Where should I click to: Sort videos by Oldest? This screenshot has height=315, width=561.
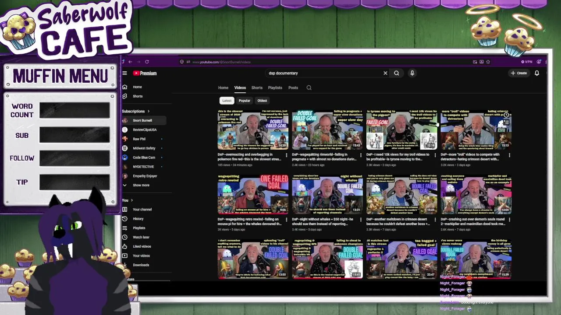click(262, 101)
